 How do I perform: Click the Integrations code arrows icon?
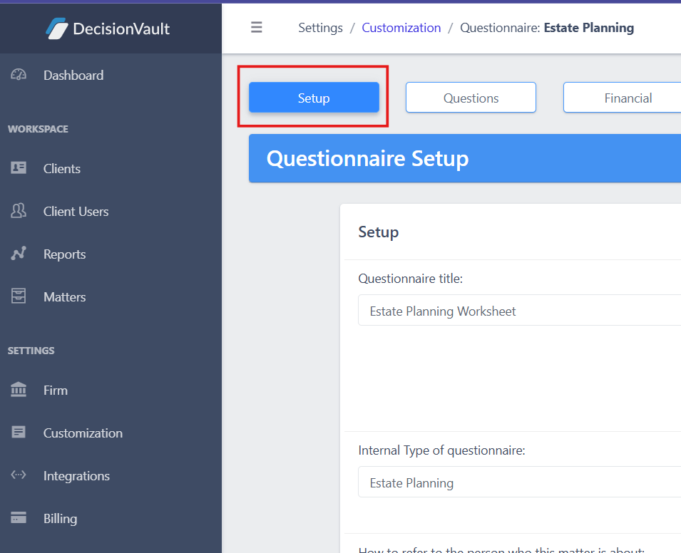tap(19, 475)
